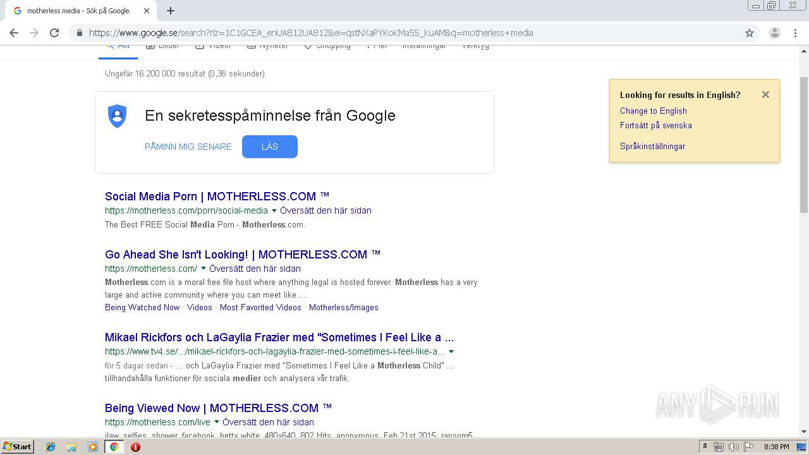Open Internet Explorer from the taskbar
809x455 pixels.
[51, 447]
